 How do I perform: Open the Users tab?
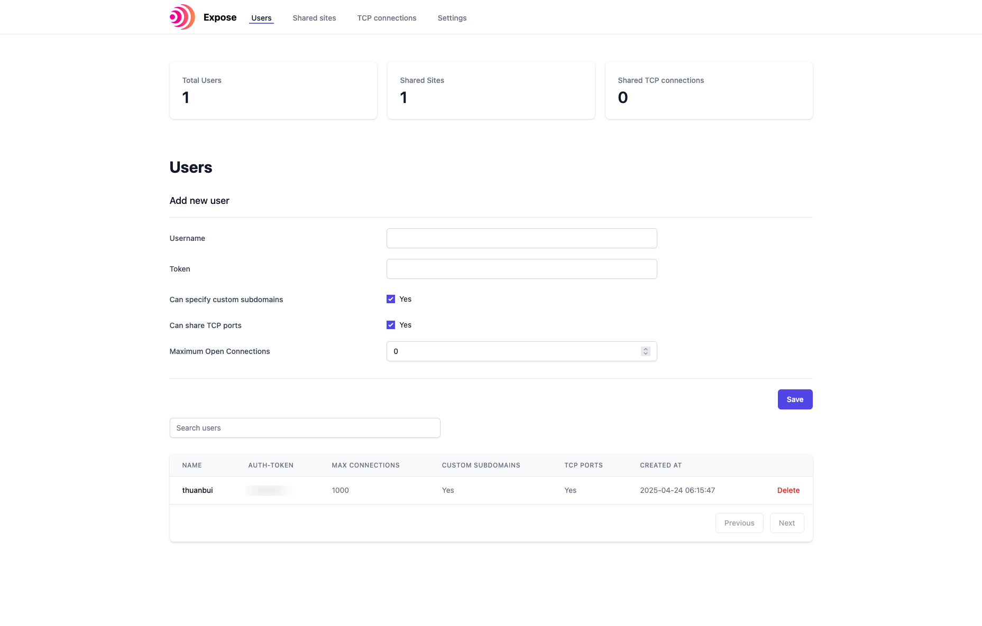(x=261, y=18)
